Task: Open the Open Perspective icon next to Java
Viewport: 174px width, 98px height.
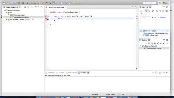Action: point(160,3)
